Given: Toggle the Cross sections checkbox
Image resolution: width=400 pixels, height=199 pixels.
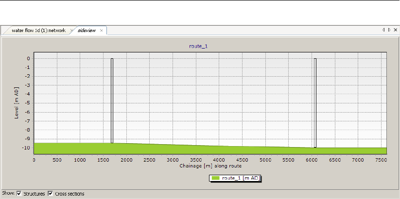Looking at the screenshot, I should (50, 194).
